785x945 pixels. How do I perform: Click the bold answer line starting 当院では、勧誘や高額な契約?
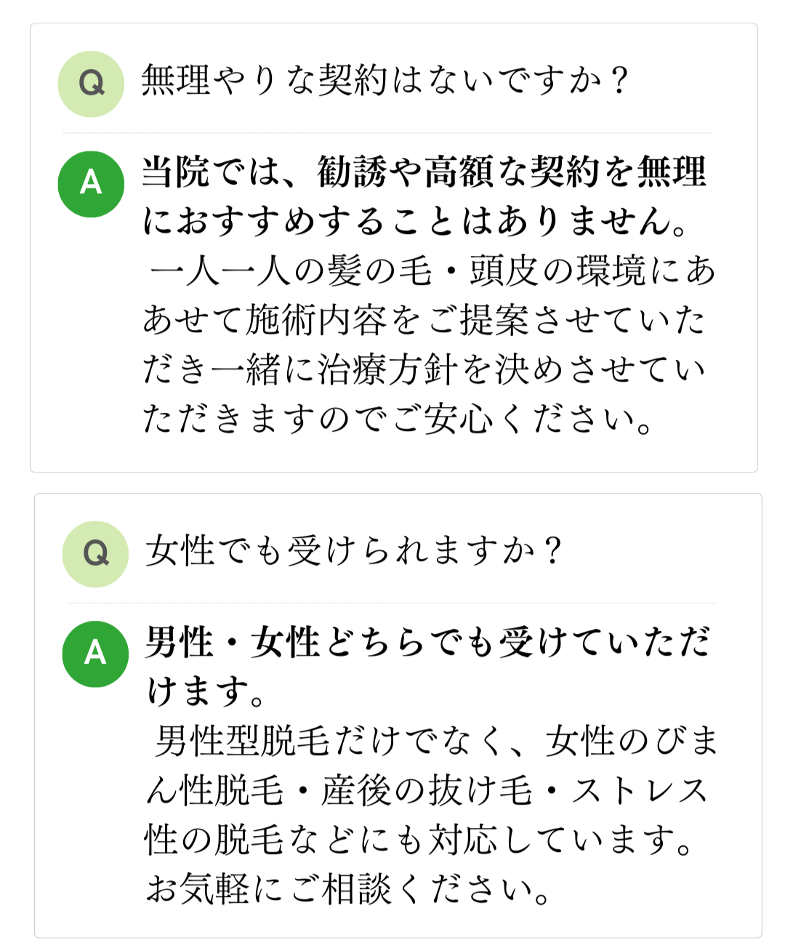424,172
